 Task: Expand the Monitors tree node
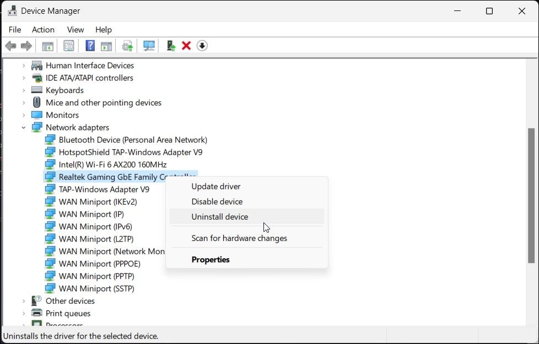(x=23, y=114)
